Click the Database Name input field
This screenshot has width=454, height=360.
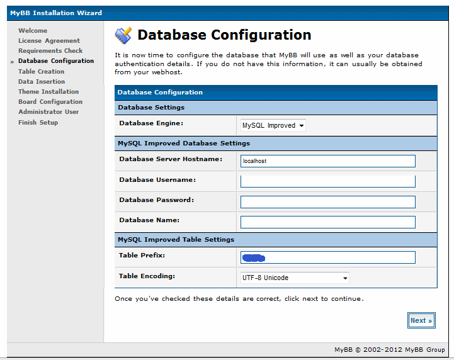(328, 222)
